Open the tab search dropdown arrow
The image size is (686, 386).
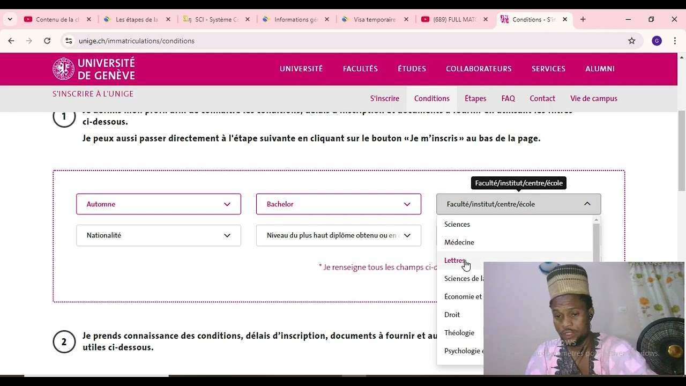[10, 19]
